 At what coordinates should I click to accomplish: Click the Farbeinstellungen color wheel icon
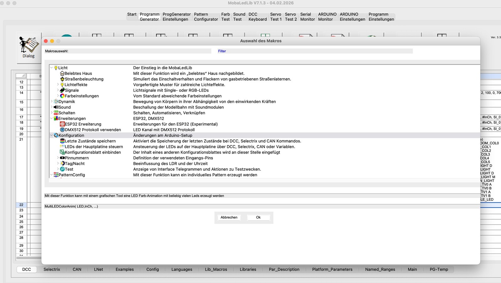click(62, 96)
